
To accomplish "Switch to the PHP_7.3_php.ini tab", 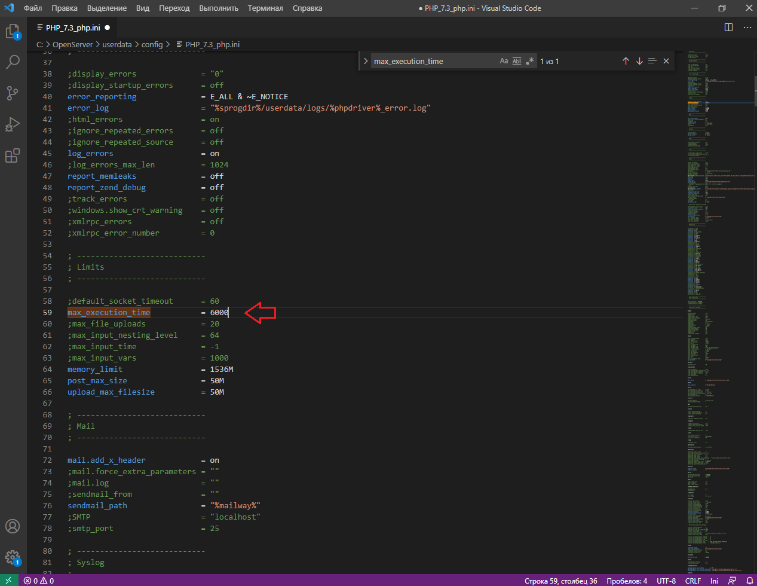I will pyautogui.click(x=73, y=28).
